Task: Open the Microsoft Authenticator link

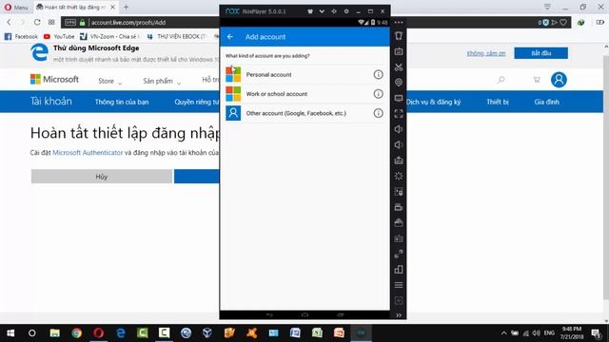Action: point(88,153)
